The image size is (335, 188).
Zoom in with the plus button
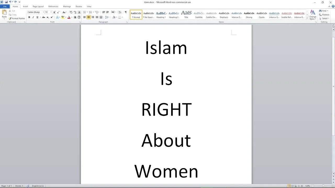pyautogui.click(x=333, y=186)
